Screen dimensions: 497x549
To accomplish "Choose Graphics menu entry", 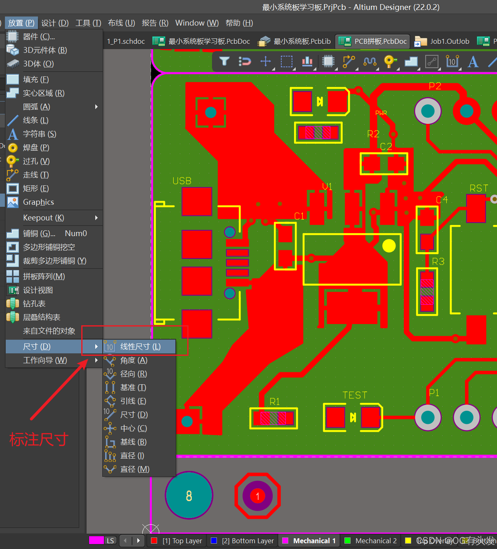I will (x=54, y=202).
